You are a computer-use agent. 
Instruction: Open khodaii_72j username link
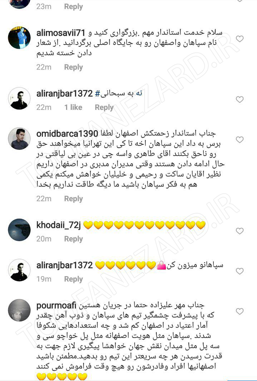pyautogui.click(x=58, y=225)
